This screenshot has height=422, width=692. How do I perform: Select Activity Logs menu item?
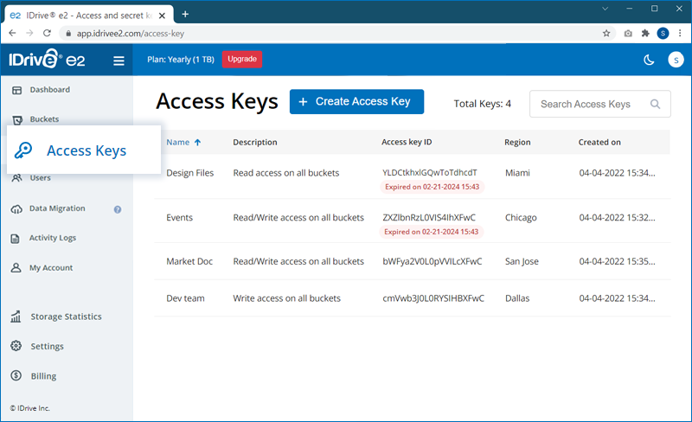pyautogui.click(x=53, y=238)
